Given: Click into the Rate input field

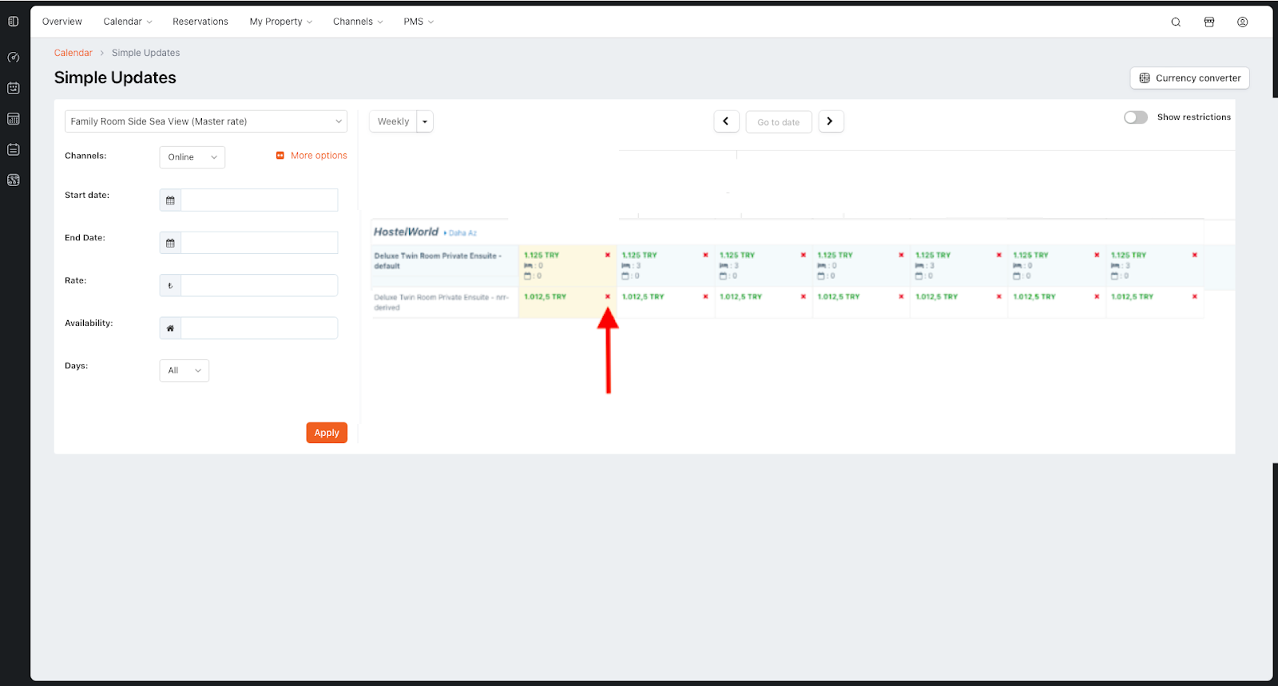Looking at the screenshot, I should [x=259, y=285].
